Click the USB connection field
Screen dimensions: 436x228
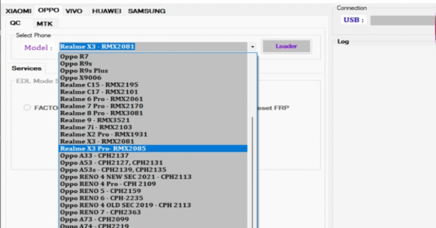pyautogui.click(x=403, y=20)
